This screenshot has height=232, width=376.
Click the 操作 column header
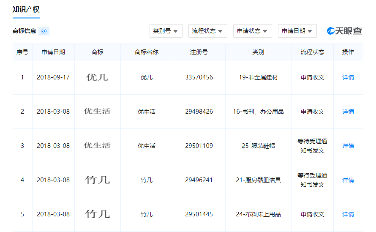pyautogui.click(x=348, y=52)
